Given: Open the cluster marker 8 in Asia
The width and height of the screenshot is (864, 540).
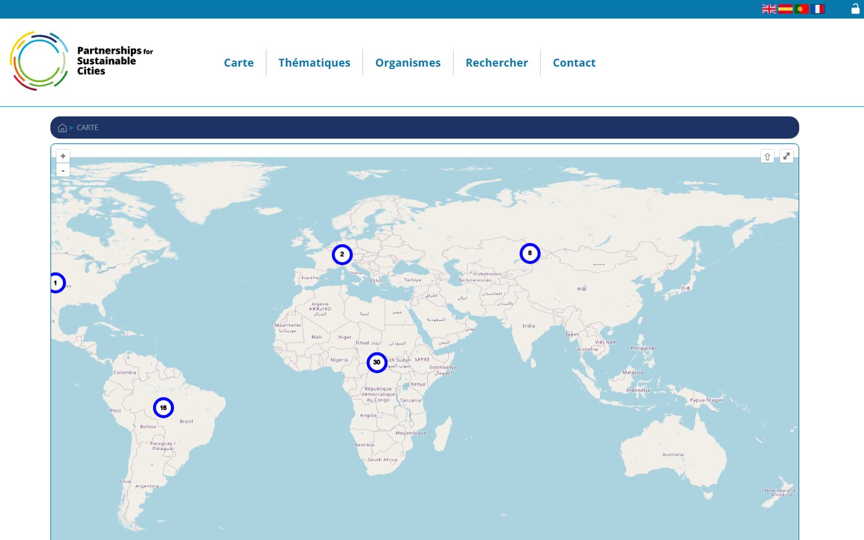Looking at the screenshot, I should [530, 253].
